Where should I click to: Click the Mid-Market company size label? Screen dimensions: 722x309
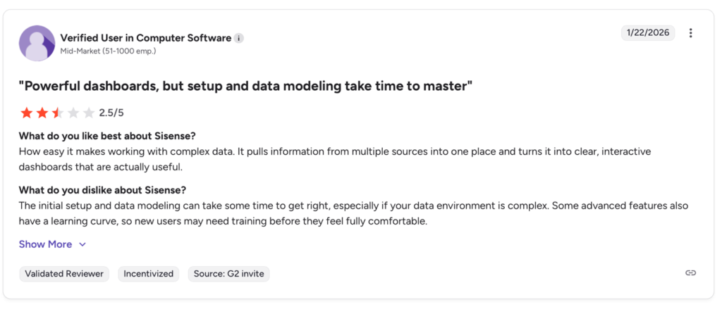point(108,51)
